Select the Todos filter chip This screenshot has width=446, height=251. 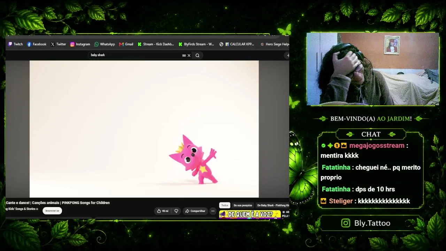point(225,205)
